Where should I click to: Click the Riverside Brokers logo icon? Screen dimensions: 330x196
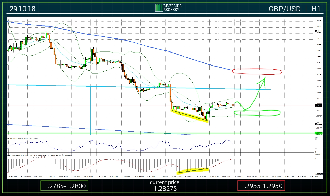tap(159, 8)
